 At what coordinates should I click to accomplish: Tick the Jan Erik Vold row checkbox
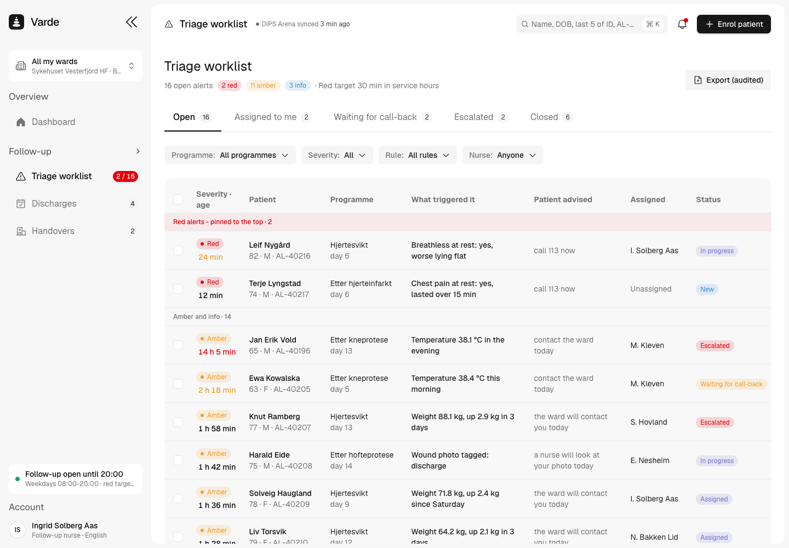click(x=178, y=345)
